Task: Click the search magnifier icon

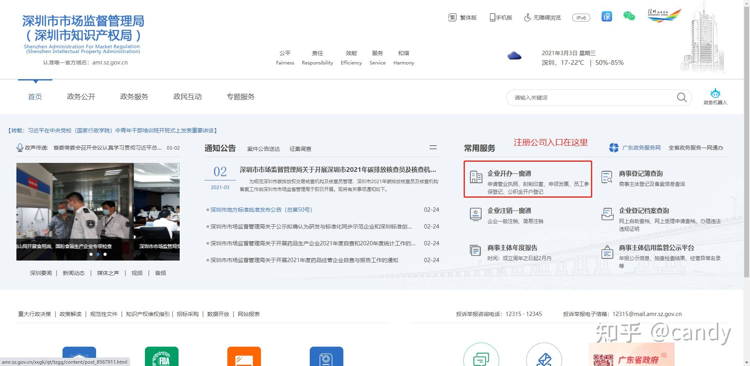Action: 682,97
